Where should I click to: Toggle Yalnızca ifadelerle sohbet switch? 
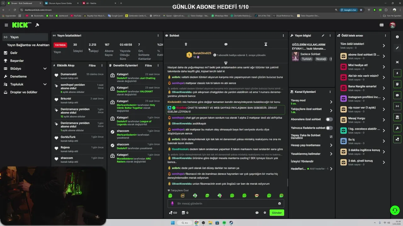coord(329,128)
